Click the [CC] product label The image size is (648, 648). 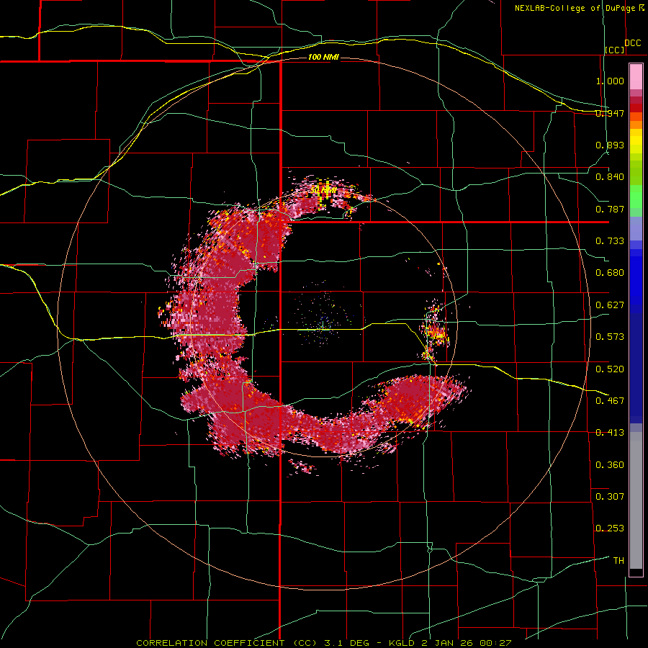(x=615, y=50)
